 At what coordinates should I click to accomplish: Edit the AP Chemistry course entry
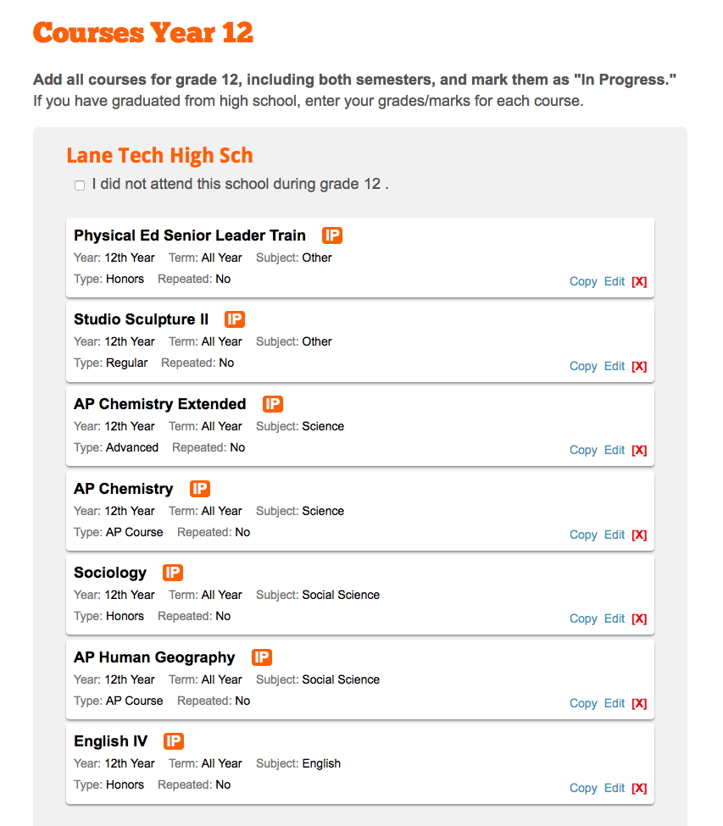[x=615, y=535]
